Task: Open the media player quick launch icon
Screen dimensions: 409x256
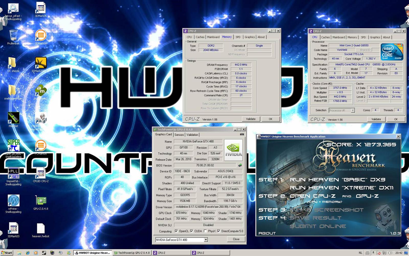Action: pos(36,253)
